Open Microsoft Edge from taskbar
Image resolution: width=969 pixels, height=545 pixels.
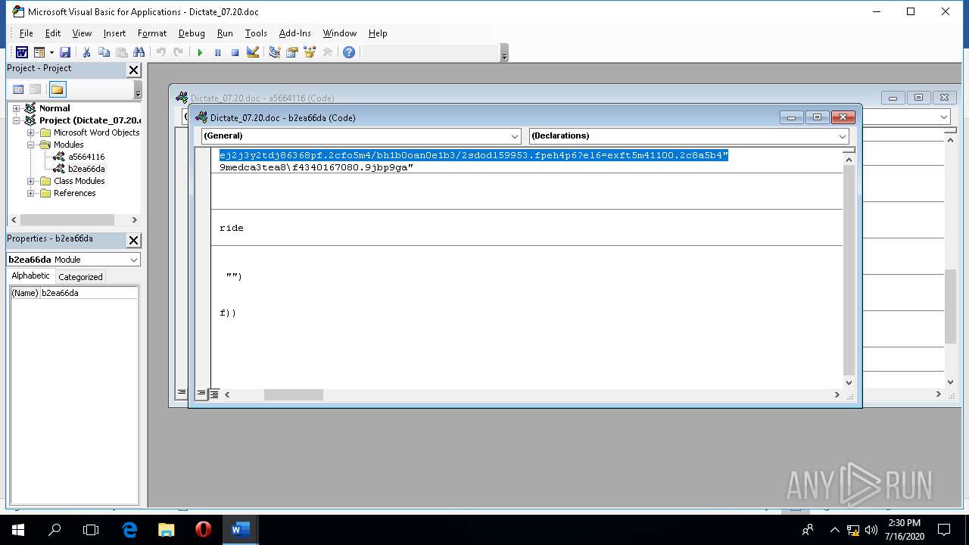pyautogui.click(x=129, y=529)
